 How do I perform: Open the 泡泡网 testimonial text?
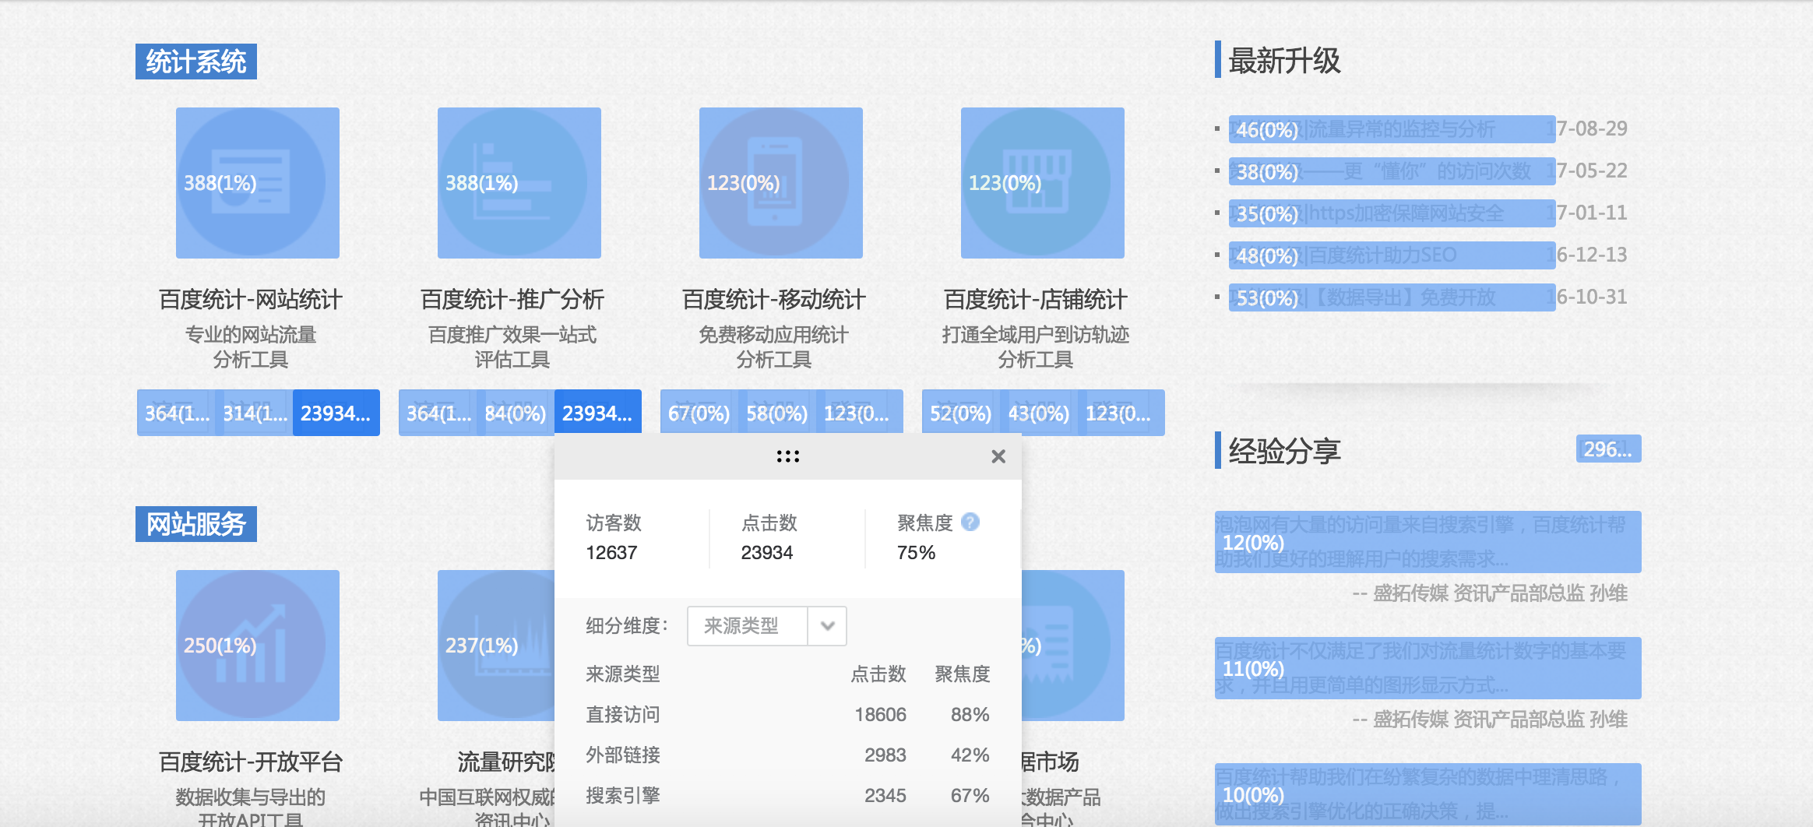pos(1427,542)
